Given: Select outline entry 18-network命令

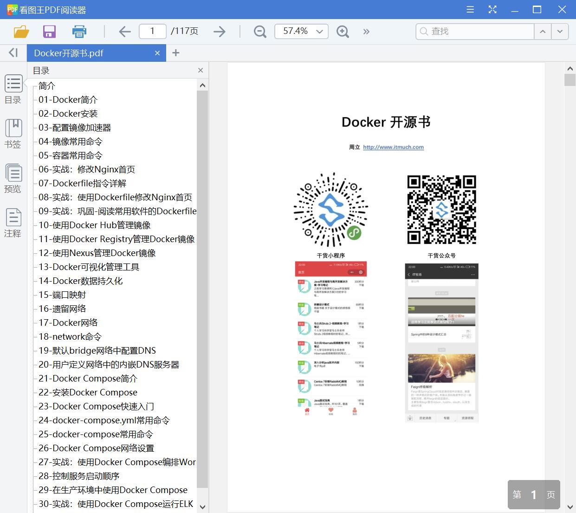Looking at the screenshot, I should click(x=70, y=337).
